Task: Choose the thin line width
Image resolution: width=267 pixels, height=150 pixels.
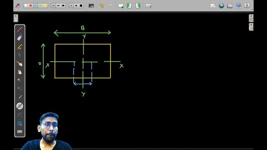Action: pyautogui.click(x=53, y=5)
